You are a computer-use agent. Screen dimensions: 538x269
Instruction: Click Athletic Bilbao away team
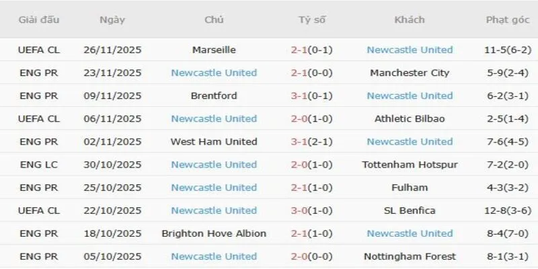pyautogui.click(x=410, y=118)
